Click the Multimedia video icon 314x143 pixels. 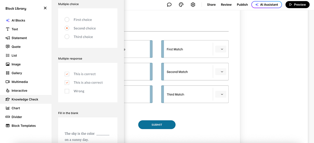(8, 82)
